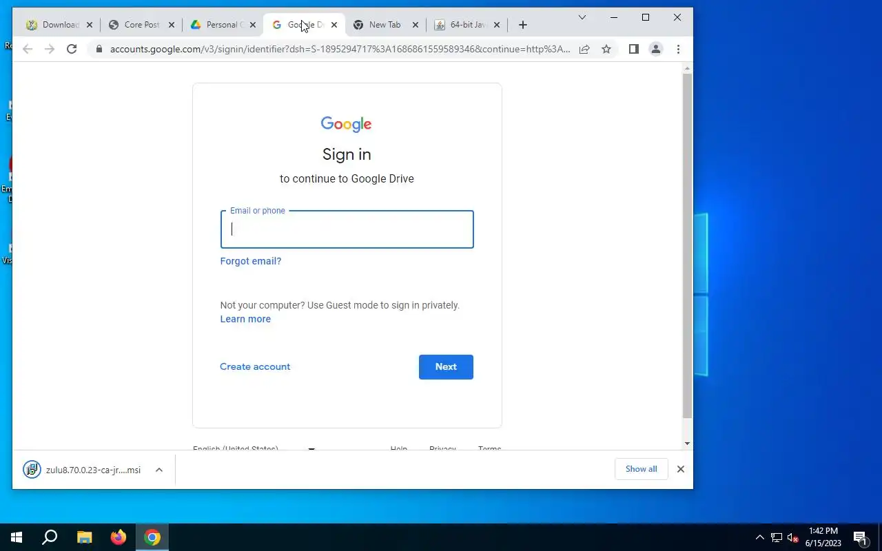The width and height of the screenshot is (882, 551).
Task: Open the Forgot email? link
Action: point(251,261)
